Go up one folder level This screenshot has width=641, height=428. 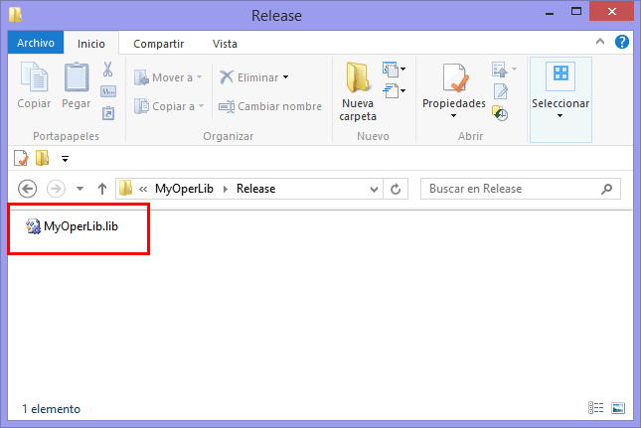(102, 189)
